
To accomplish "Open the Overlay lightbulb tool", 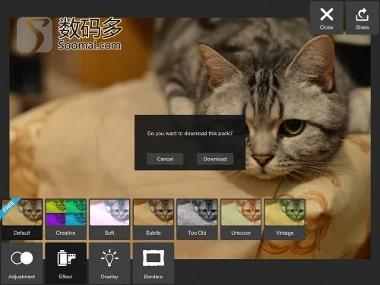I will click(109, 264).
